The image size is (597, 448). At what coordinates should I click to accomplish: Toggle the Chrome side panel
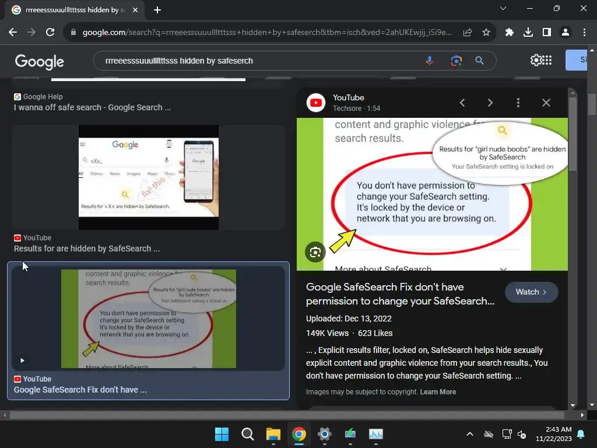[x=547, y=33]
